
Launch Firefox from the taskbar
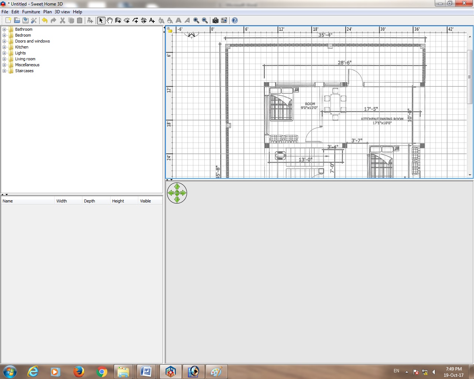pyautogui.click(x=79, y=372)
